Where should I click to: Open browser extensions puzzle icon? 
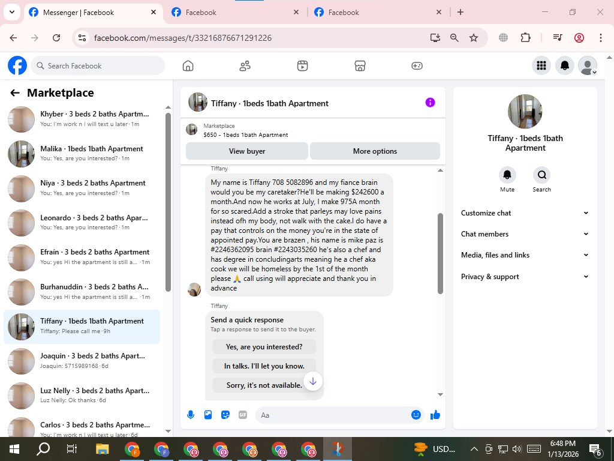click(525, 38)
